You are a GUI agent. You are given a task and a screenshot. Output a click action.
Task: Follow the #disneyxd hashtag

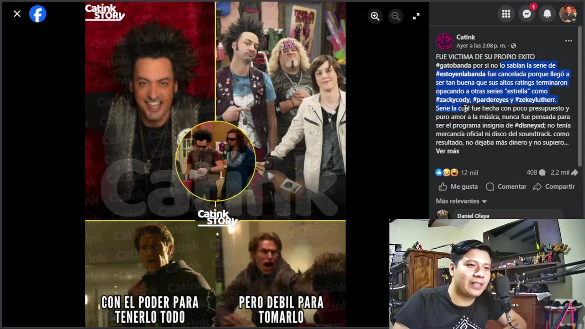[530, 125]
